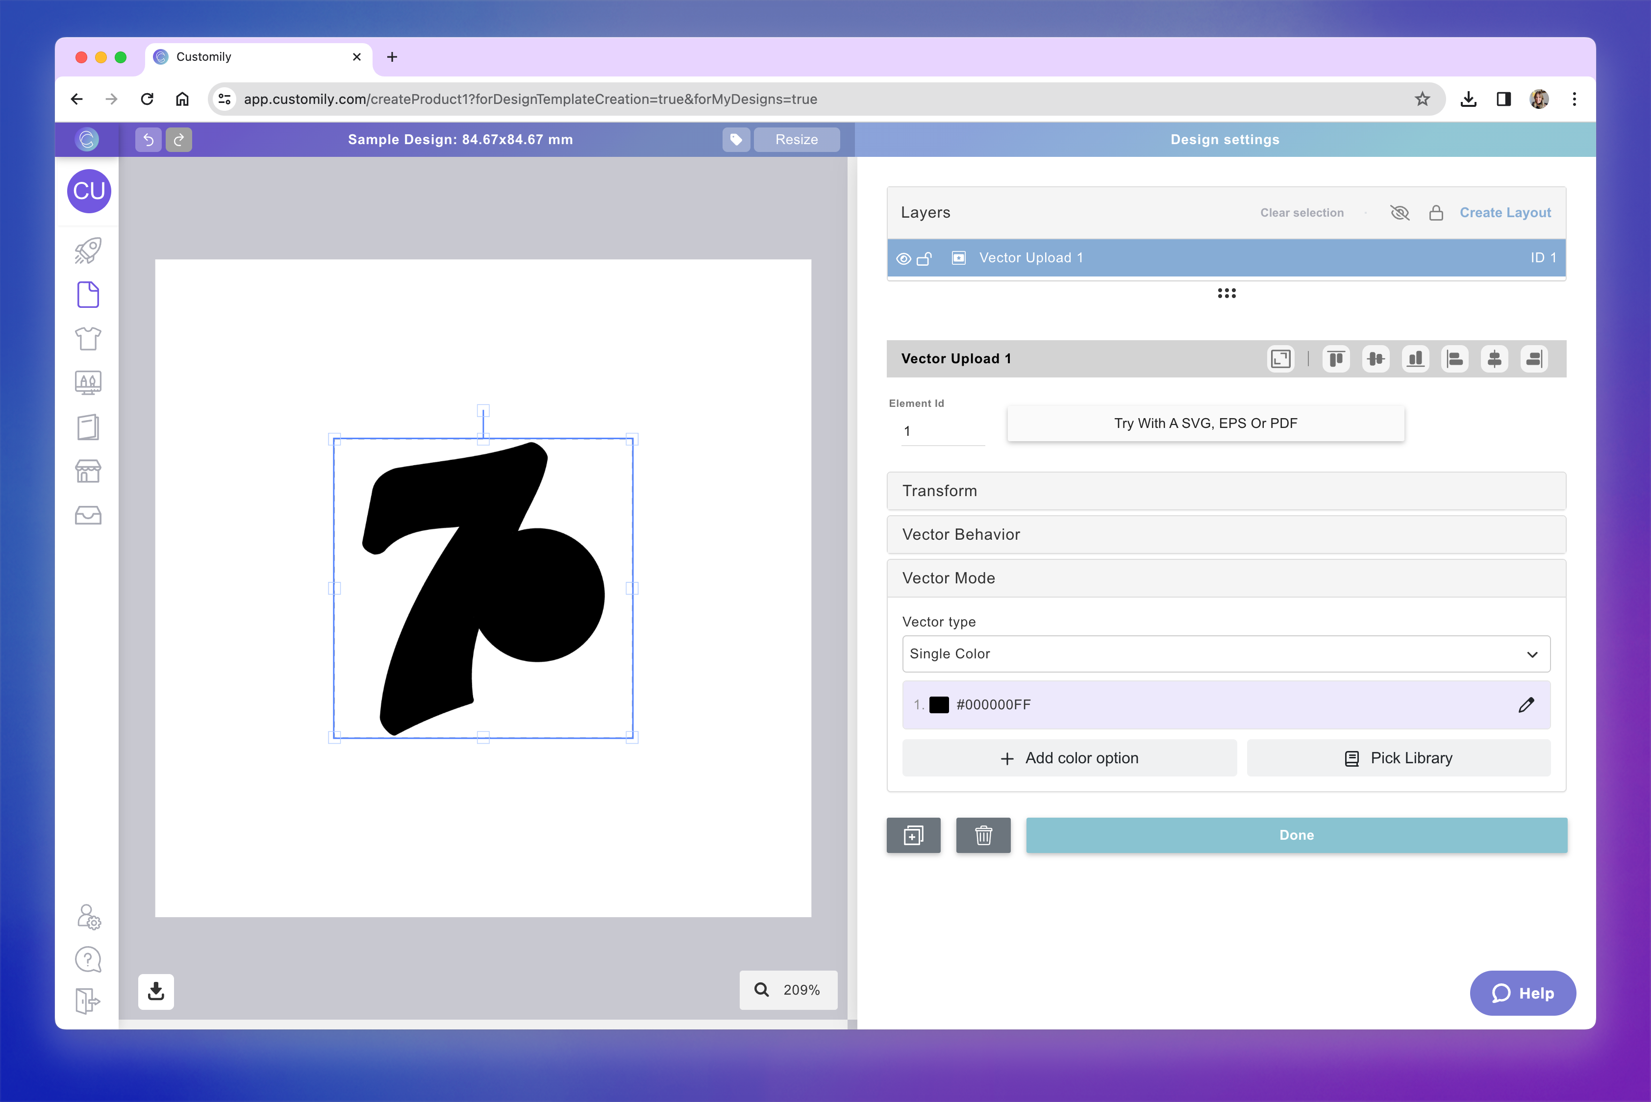Viewport: 1651px width, 1102px height.
Task: Open the Vector type dropdown
Action: point(1226,653)
